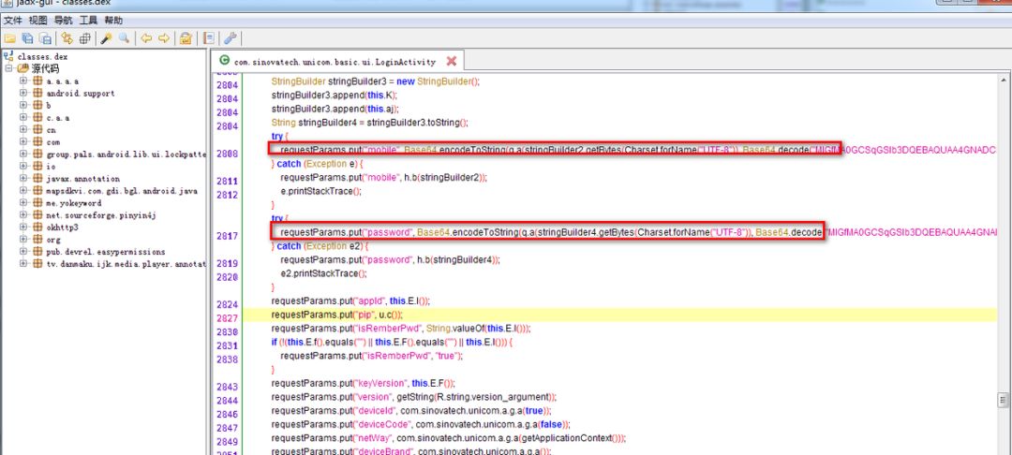Expand the android.support package node
The height and width of the screenshot is (455, 1012).
[24, 94]
